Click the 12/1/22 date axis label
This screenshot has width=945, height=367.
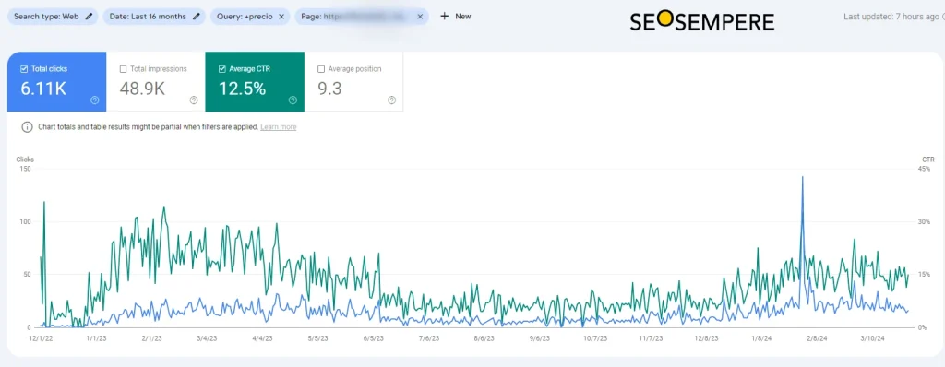click(40, 338)
